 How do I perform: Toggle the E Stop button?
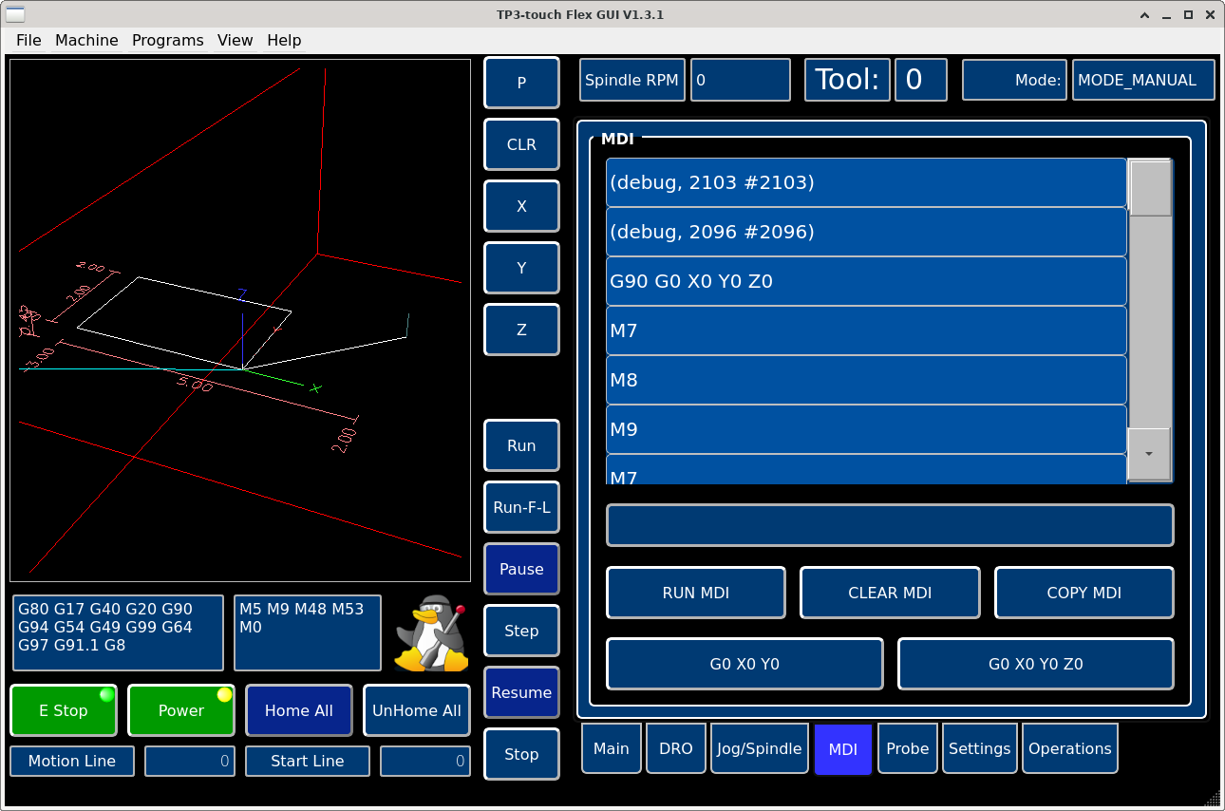[64, 710]
